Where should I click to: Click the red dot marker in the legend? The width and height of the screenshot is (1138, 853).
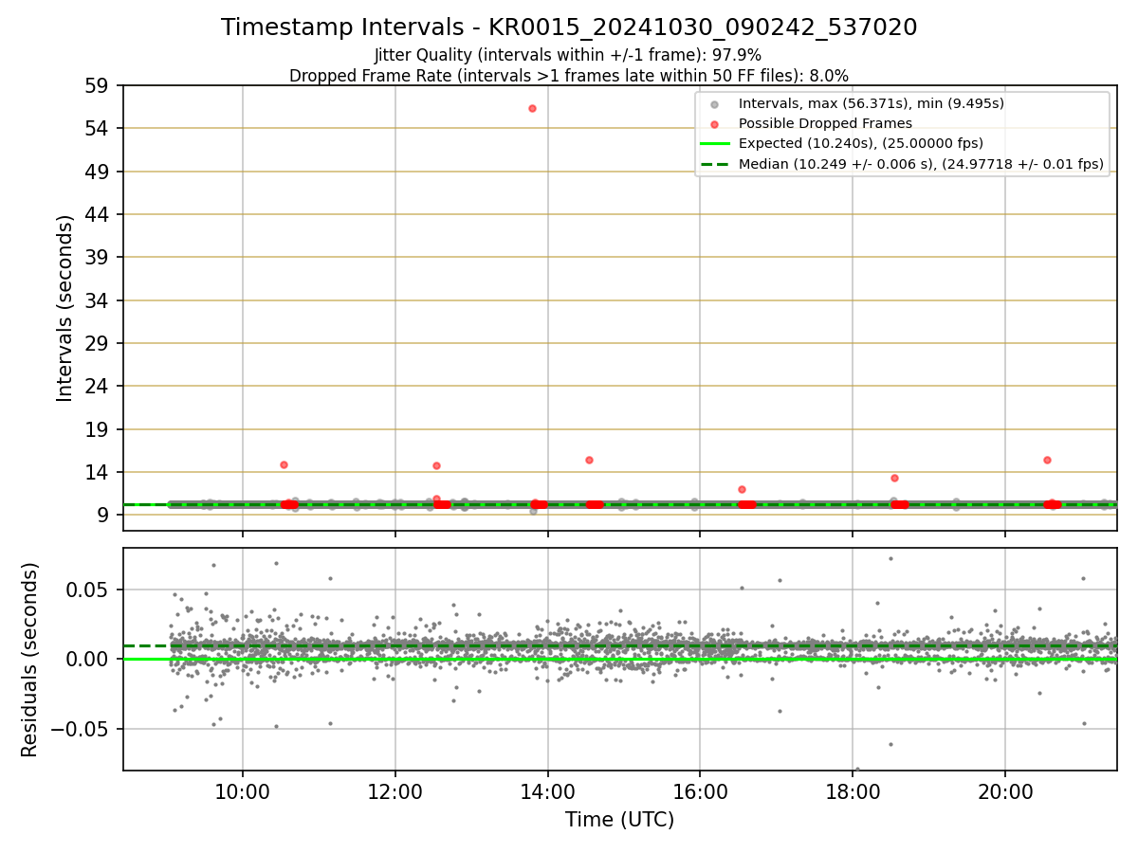[715, 124]
